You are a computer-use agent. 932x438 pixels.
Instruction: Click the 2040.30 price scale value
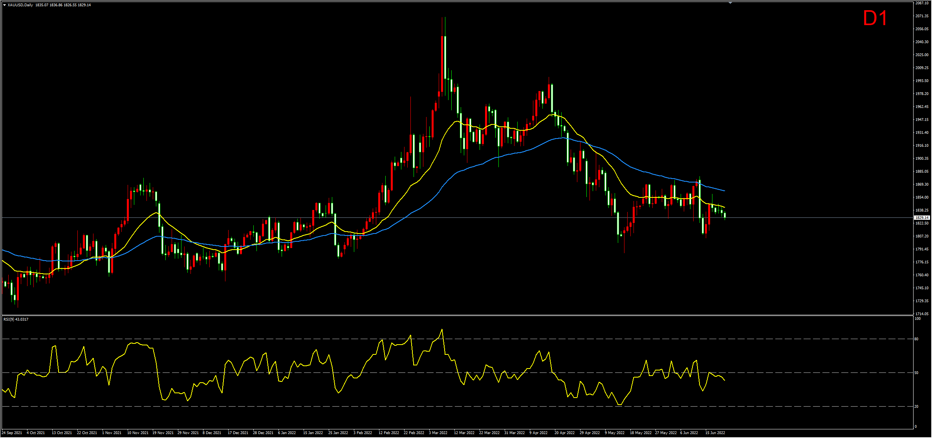pos(922,42)
